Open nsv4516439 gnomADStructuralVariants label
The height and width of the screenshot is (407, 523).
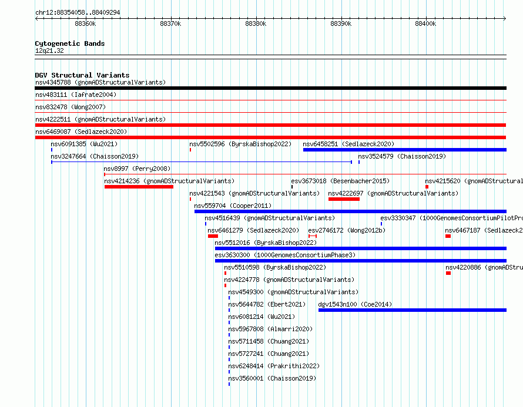click(270, 218)
